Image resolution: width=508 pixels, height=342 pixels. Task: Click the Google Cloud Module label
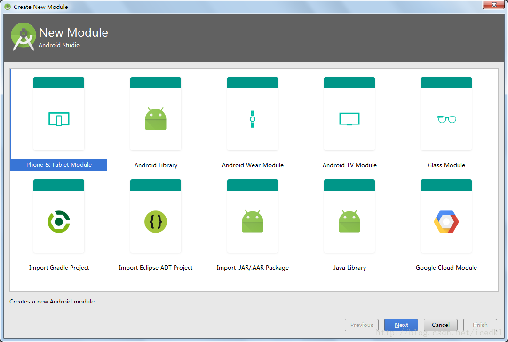coord(446,268)
